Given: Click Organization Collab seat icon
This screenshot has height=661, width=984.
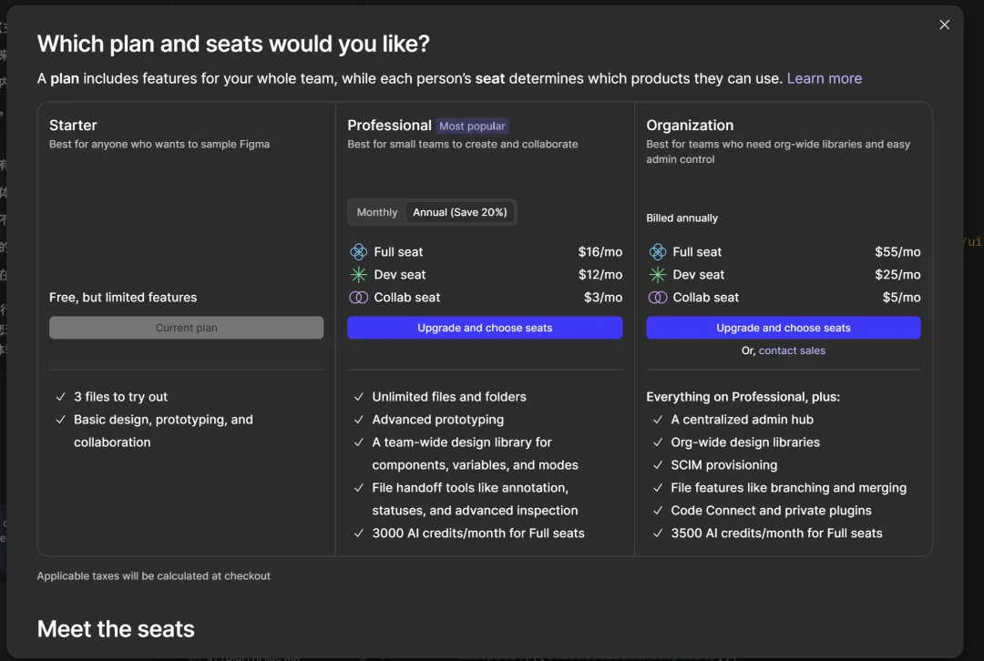Looking at the screenshot, I should tap(657, 298).
